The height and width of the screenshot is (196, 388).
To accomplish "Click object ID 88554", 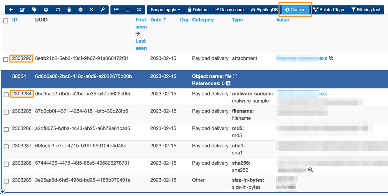I will pos(19,76).
